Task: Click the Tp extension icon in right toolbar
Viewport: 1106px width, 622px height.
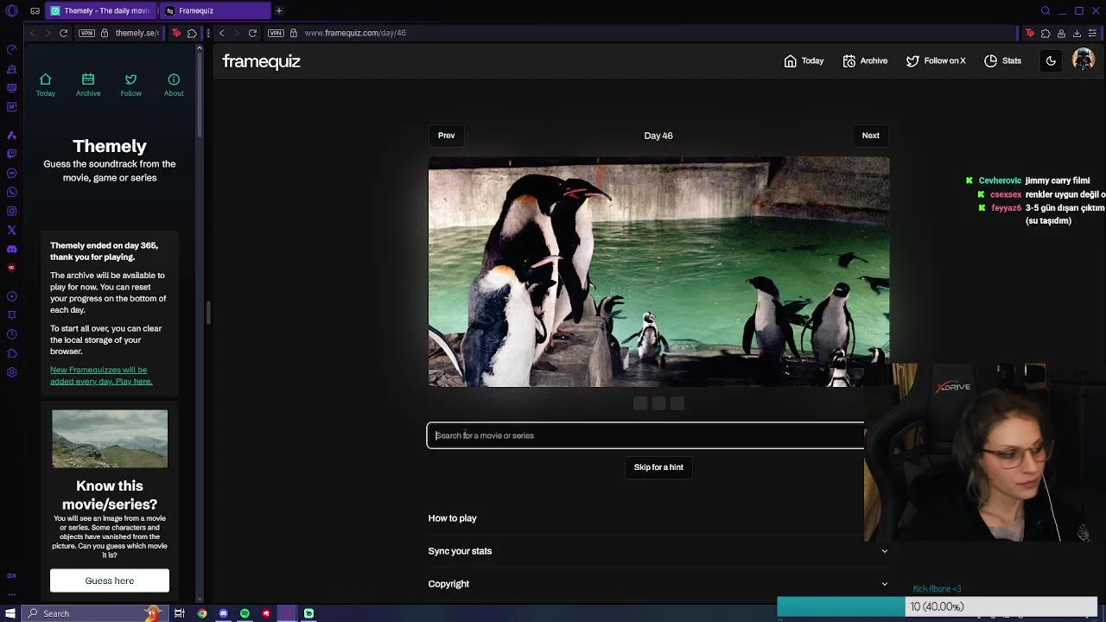Action: (x=1029, y=33)
